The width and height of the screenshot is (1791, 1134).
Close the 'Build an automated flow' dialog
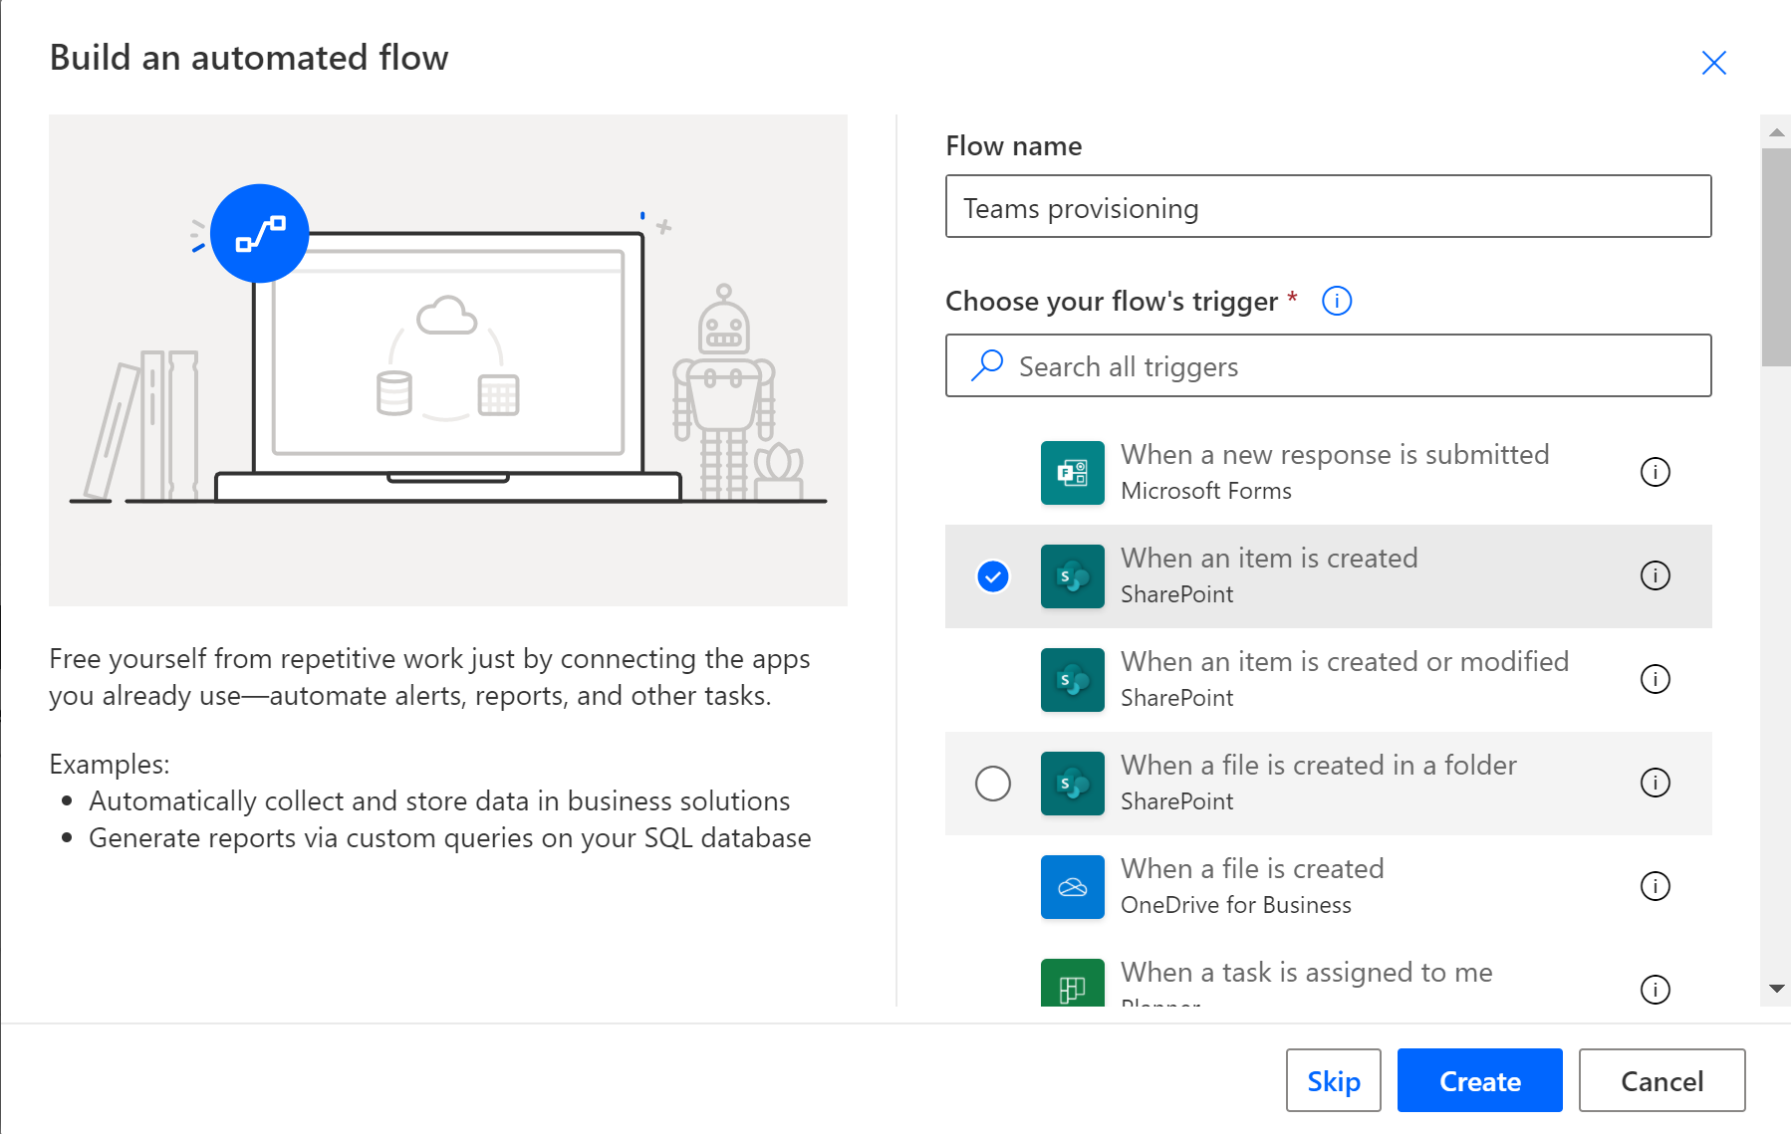pyautogui.click(x=1713, y=62)
